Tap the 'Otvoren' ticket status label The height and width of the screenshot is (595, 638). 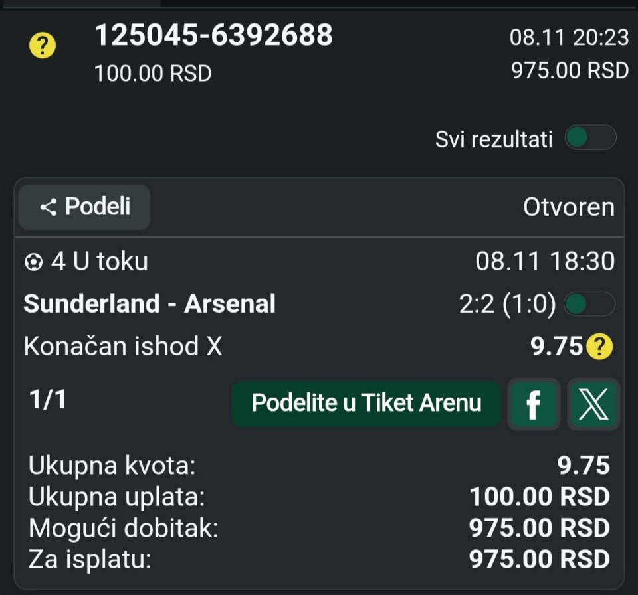click(568, 207)
